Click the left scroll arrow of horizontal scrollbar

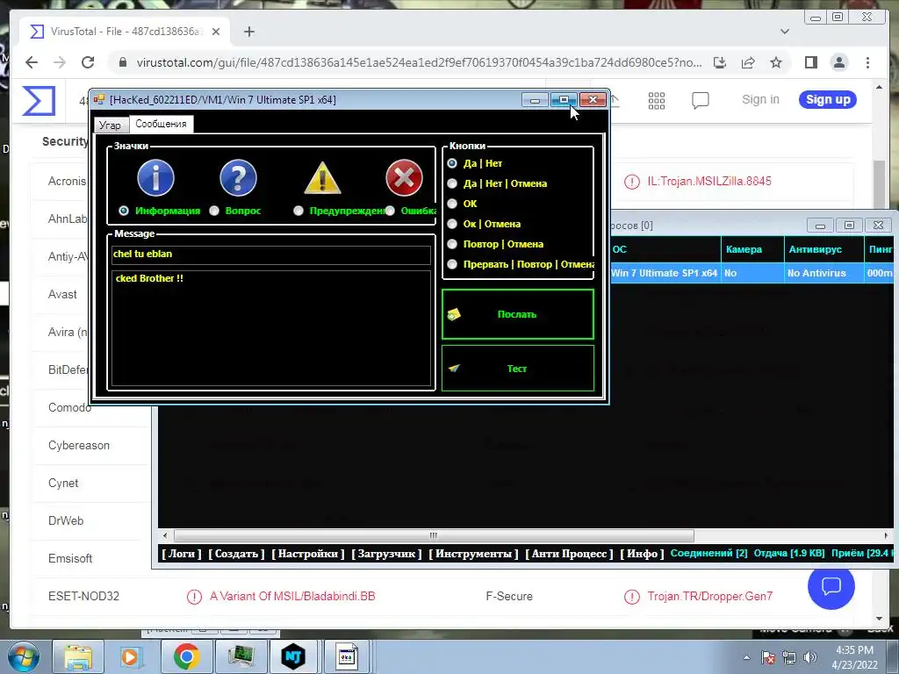pyautogui.click(x=165, y=536)
